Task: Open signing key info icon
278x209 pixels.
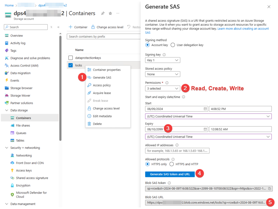Action: 164,55
